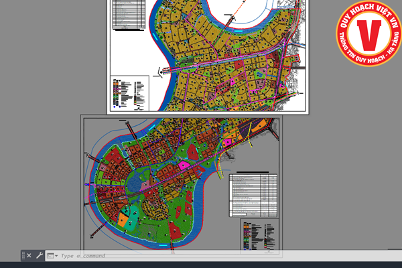Image resolution: width=402 pixels, height=268 pixels.
Task: Grab the command line drag grip handle
Action: pyautogui.click(x=23, y=255)
